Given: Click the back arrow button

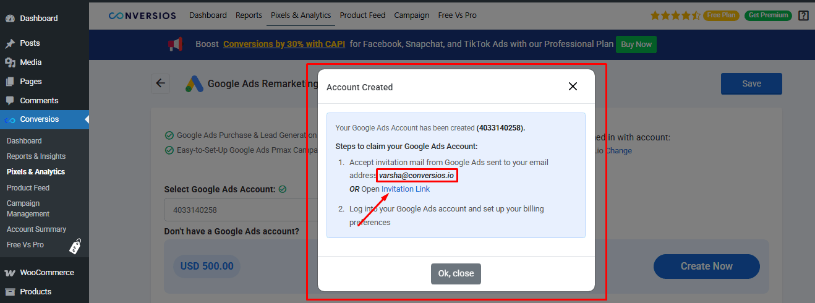Looking at the screenshot, I should pyautogui.click(x=161, y=83).
